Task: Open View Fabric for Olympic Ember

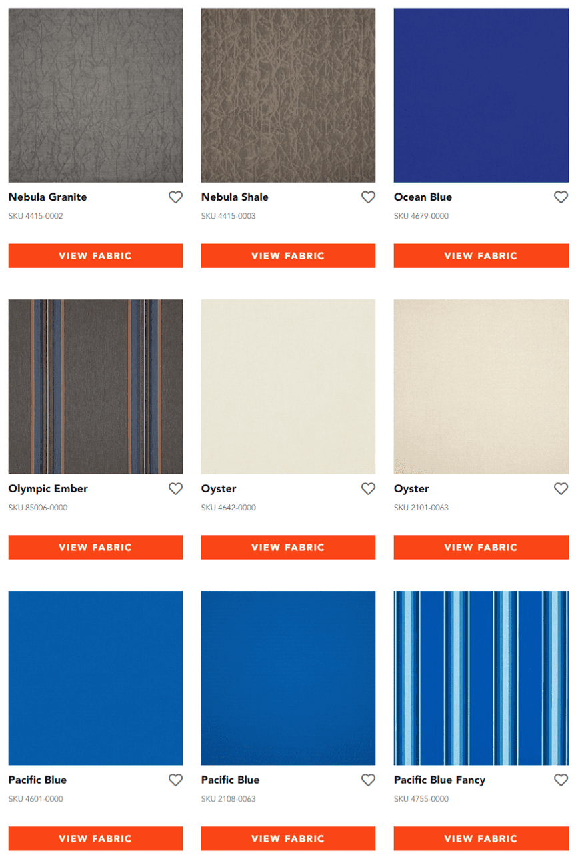Action: (95, 548)
